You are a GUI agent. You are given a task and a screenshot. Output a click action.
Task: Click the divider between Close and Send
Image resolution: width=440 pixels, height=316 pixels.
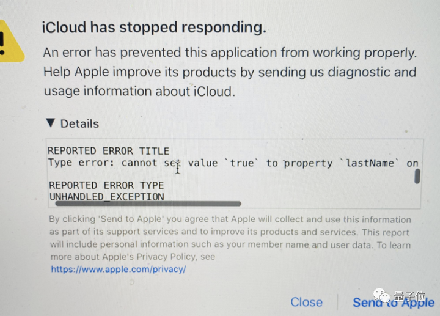[337, 303]
